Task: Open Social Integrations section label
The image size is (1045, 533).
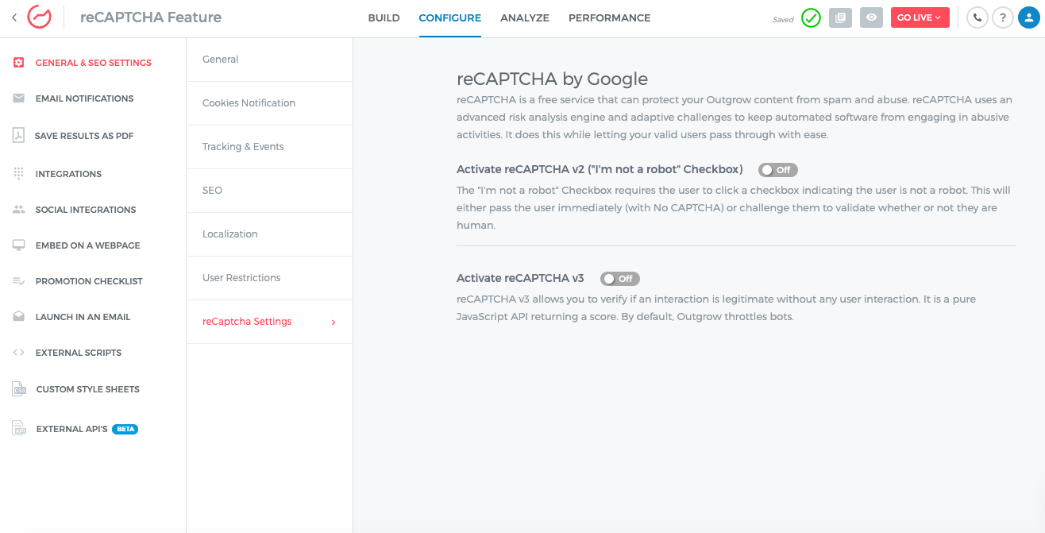Action: [x=86, y=210]
